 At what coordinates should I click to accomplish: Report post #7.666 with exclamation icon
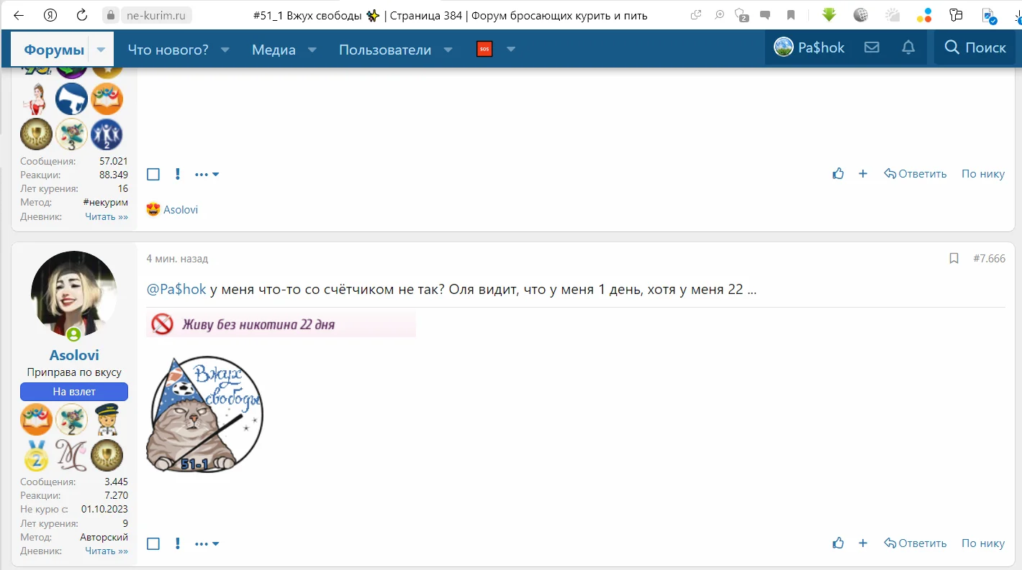pos(177,543)
